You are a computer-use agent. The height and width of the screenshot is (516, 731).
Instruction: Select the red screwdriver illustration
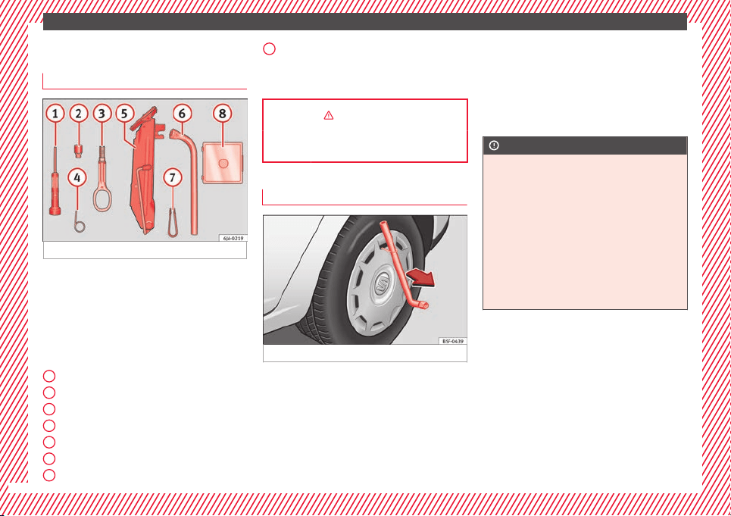click(55, 182)
